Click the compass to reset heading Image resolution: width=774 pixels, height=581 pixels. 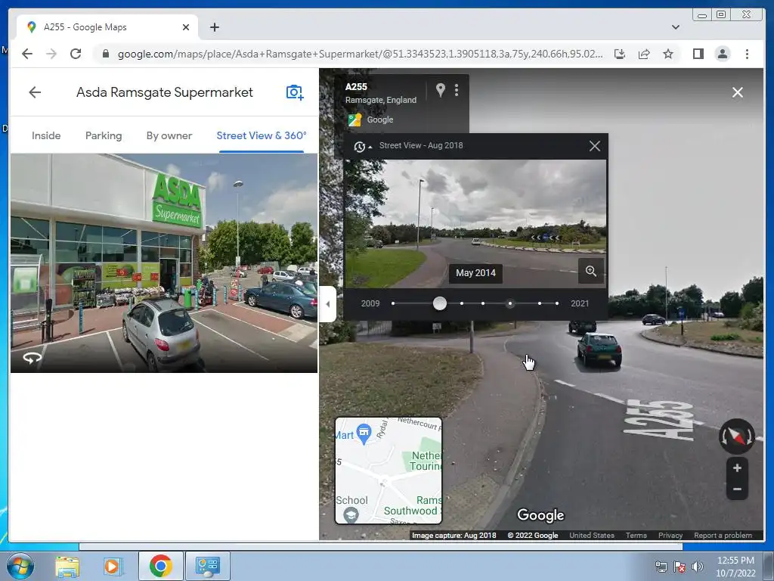click(736, 437)
